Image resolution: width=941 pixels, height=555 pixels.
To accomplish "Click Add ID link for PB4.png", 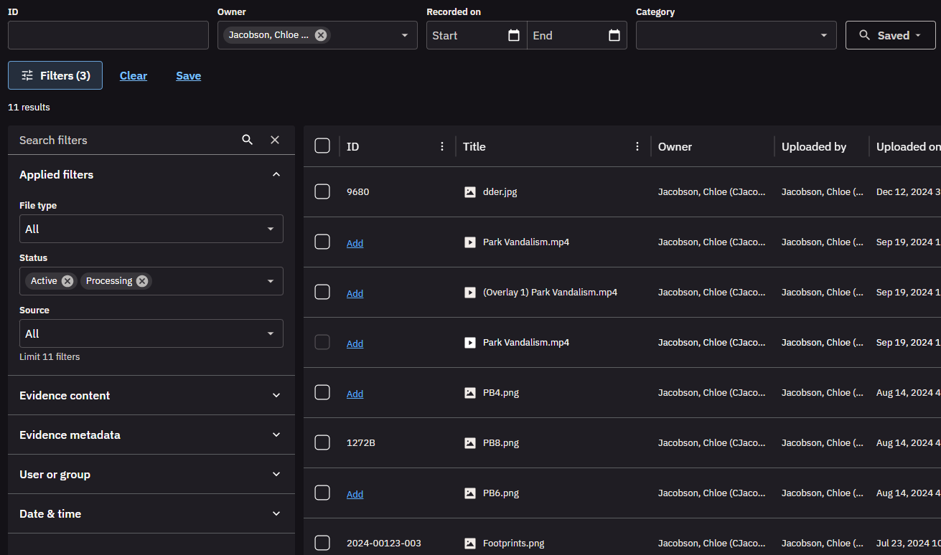I will coord(355,394).
